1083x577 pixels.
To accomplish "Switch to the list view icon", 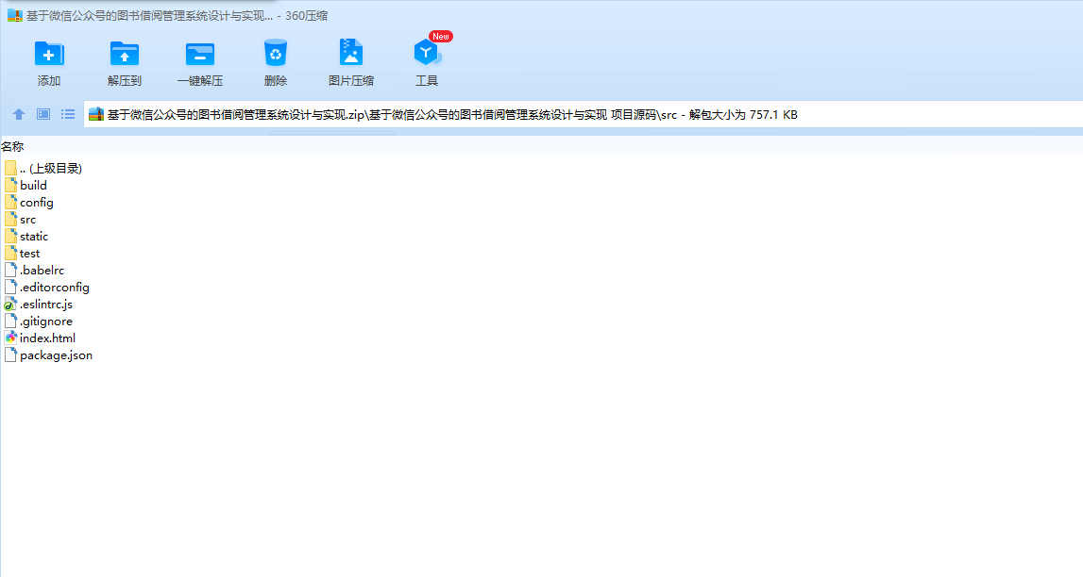I will pos(68,114).
